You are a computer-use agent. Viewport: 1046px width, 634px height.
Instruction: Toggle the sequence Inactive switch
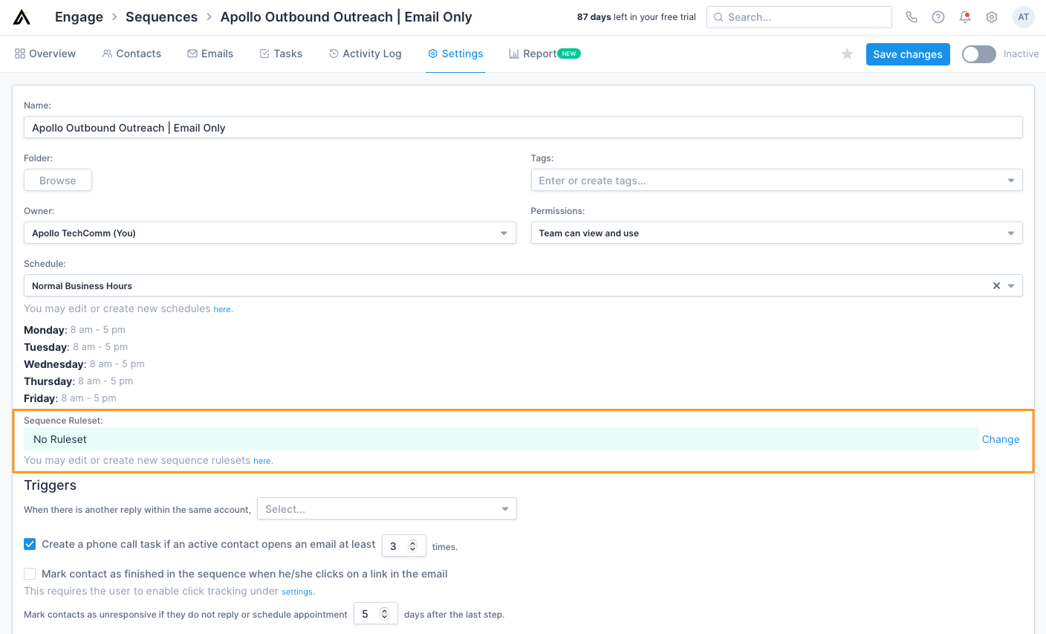click(979, 54)
